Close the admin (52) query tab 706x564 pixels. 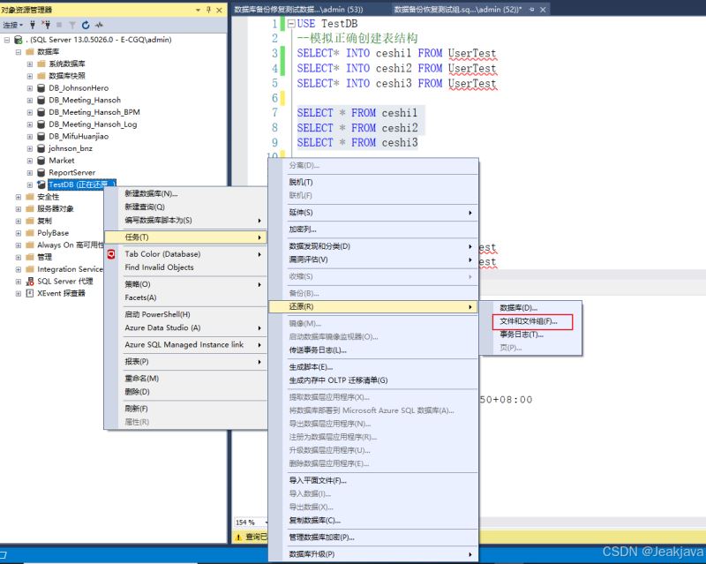coord(543,10)
